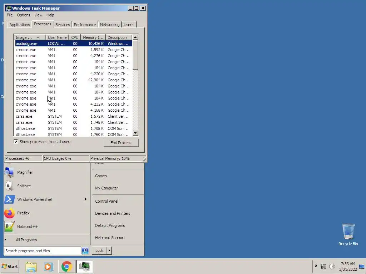This screenshot has width=366, height=274.
Task: Click the network tray icon
Action: tap(323, 266)
